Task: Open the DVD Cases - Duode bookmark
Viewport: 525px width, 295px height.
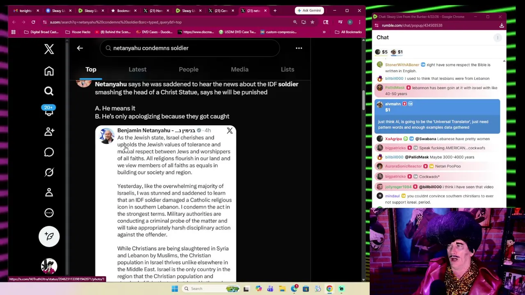Action: pyautogui.click(x=154, y=32)
